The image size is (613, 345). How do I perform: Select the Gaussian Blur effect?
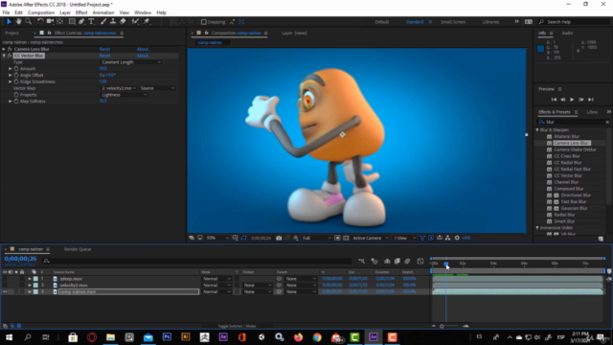574,208
